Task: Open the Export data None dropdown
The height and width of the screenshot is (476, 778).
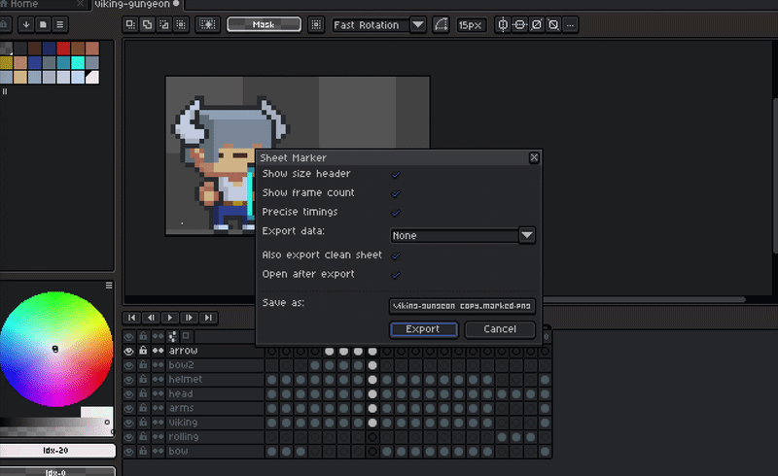Action: [x=463, y=235]
